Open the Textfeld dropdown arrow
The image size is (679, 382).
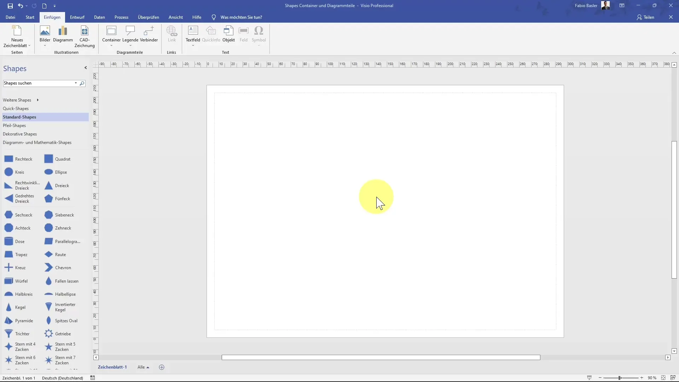pos(193,45)
